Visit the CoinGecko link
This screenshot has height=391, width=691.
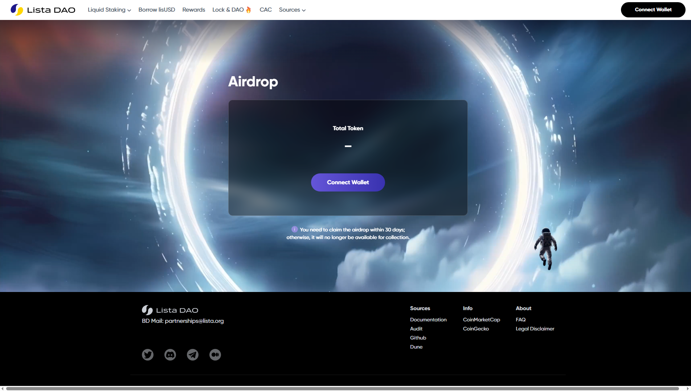476,329
